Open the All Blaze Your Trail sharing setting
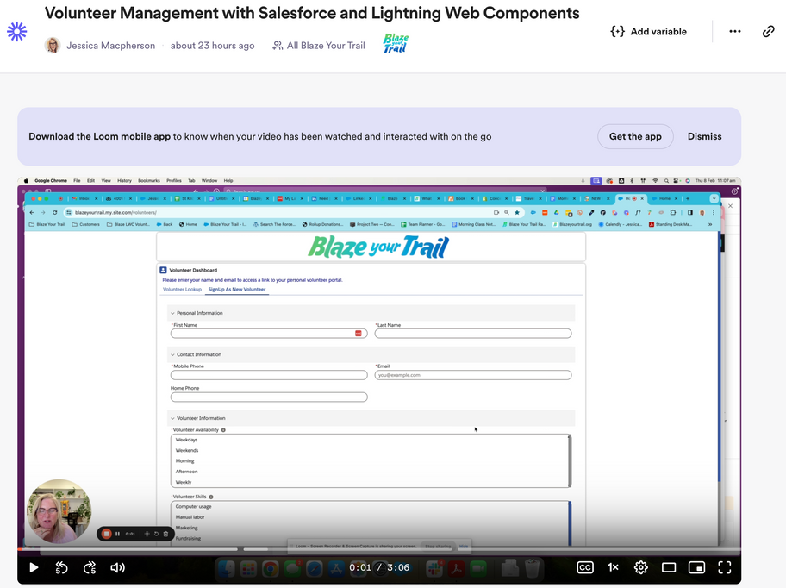The width and height of the screenshot is (786, 588). [319, 46]
